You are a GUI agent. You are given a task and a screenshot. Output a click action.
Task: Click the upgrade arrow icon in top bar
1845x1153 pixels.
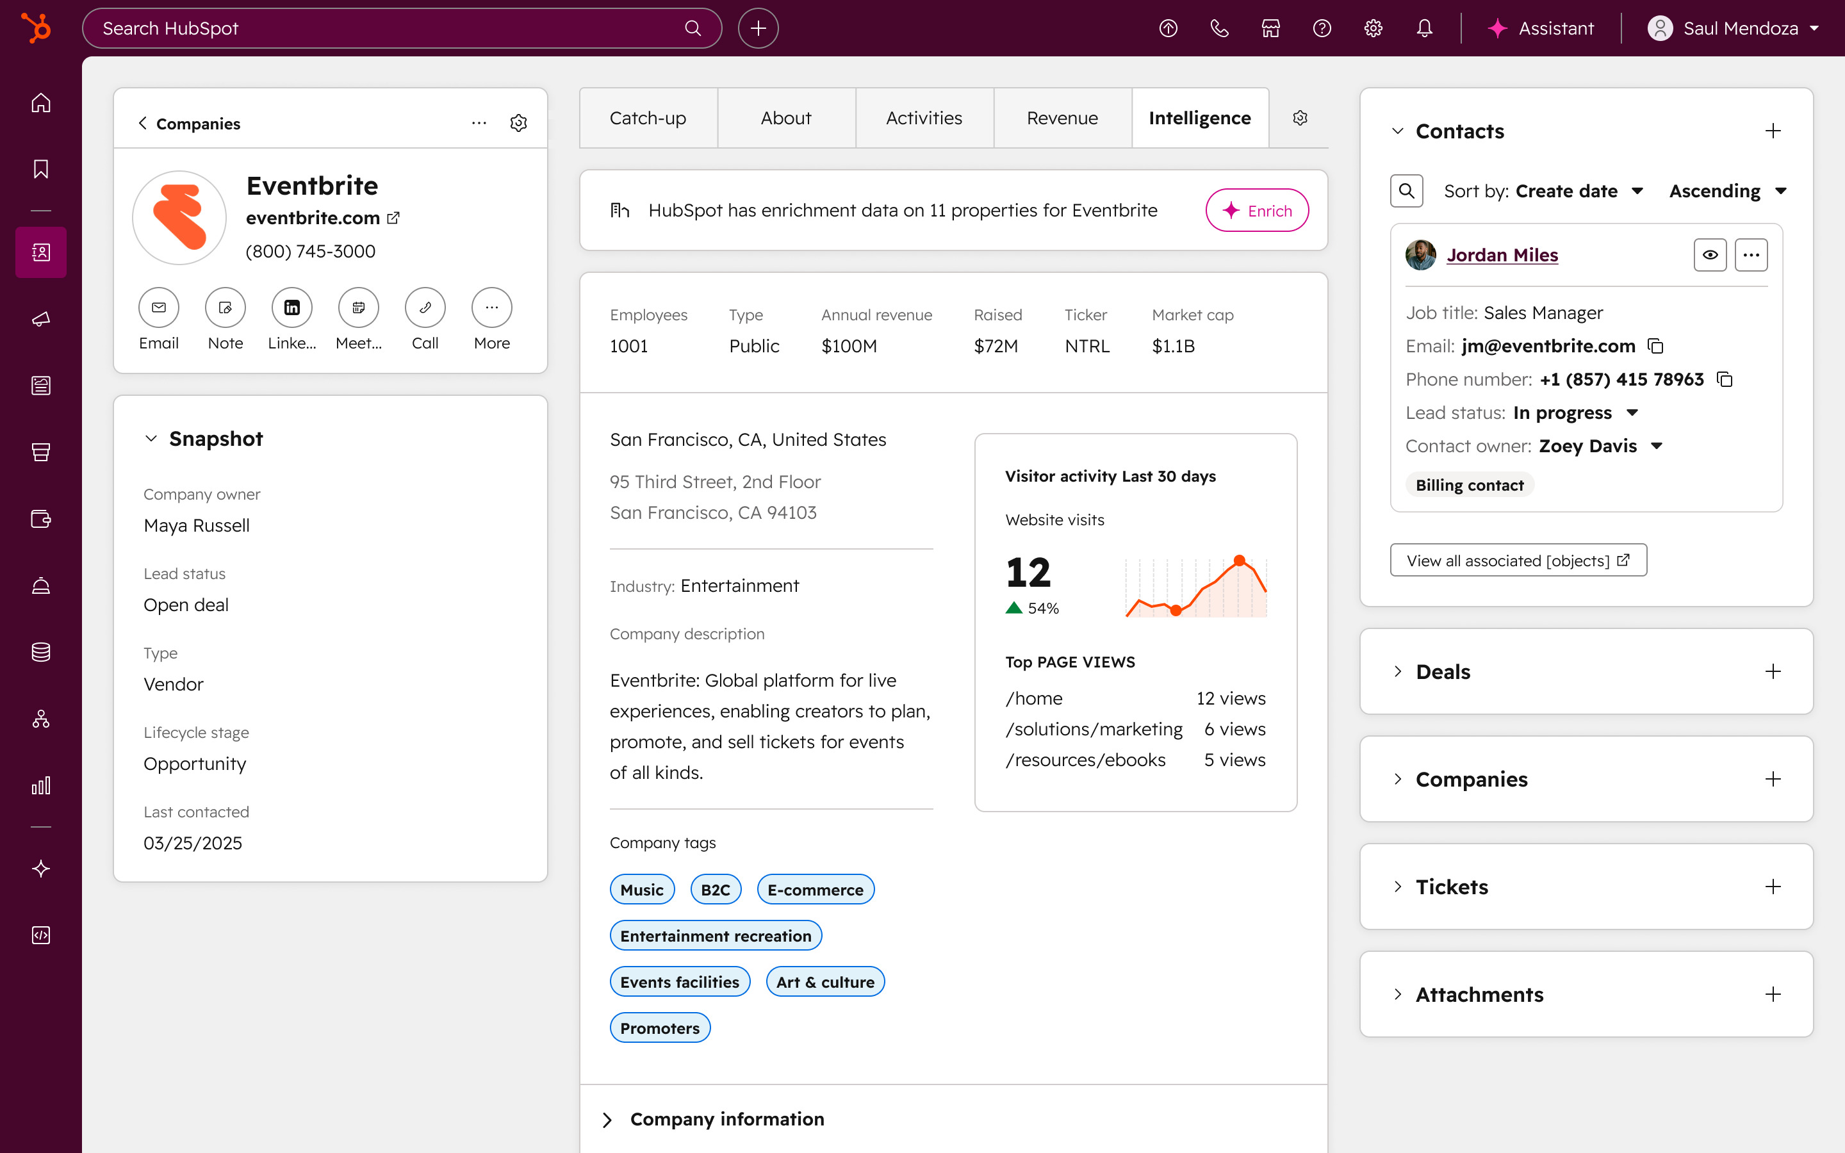tap(1168, 28)
